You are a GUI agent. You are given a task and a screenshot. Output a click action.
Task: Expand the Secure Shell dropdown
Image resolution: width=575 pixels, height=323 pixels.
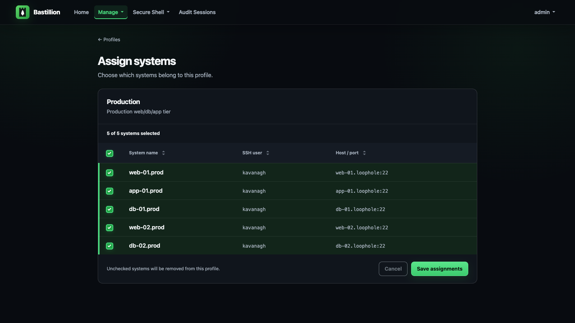coord(151,12)
